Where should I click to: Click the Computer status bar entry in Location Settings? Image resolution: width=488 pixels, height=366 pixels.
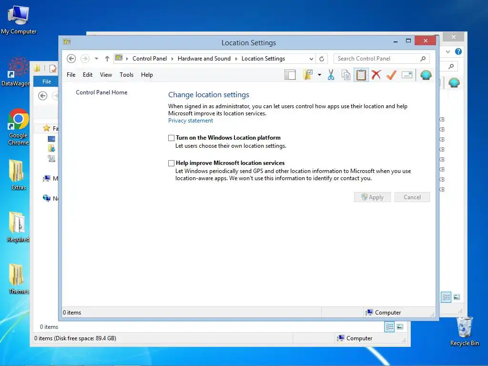click(x=384, y=313)
